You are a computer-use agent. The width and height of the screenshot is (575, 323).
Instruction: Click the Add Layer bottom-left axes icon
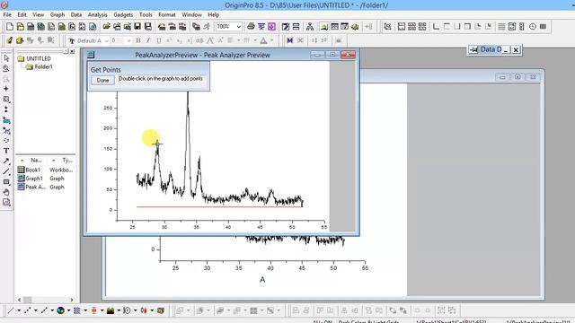[x=436, y=26]
